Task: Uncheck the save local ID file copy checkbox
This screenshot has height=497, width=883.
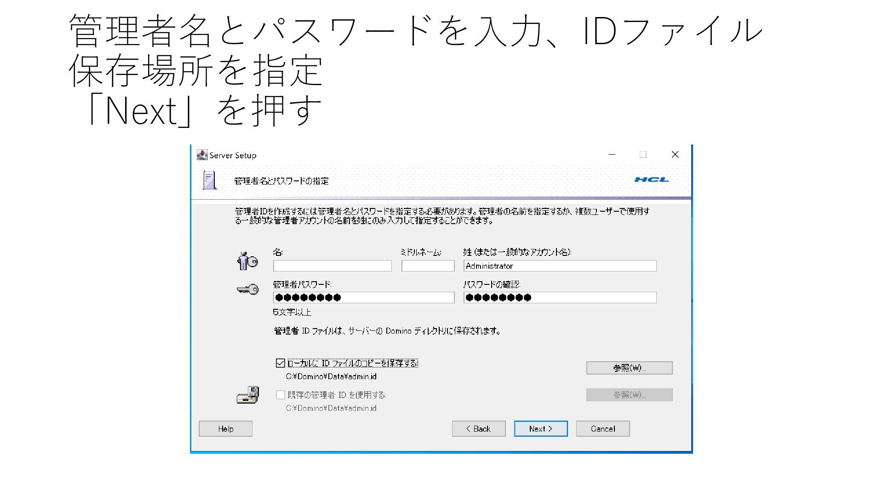Action: coord(280,363)
